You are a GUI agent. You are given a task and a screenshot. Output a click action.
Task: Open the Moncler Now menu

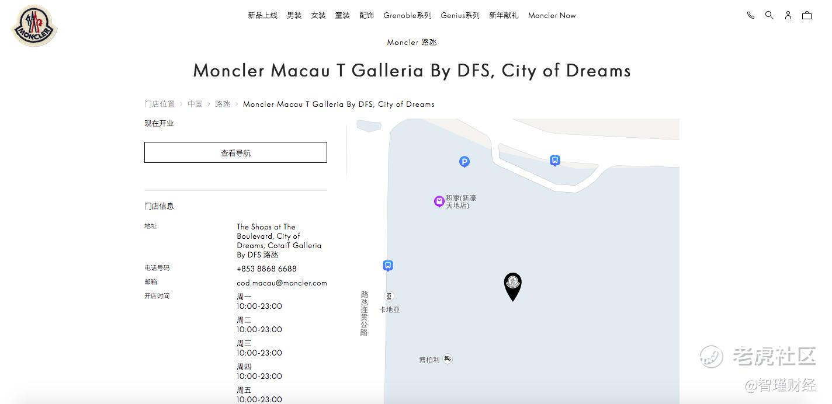point(552,15)
